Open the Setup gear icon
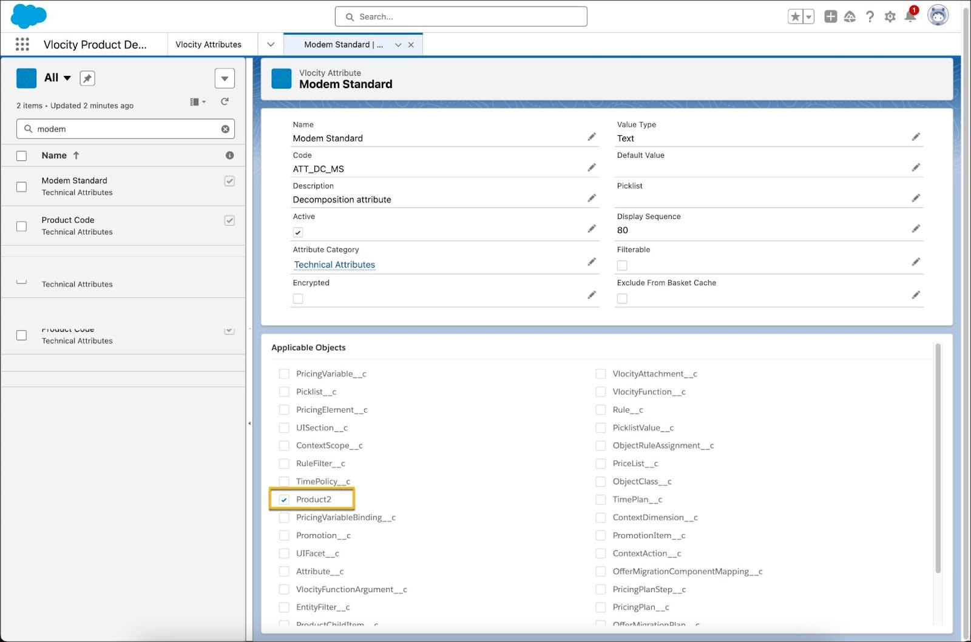This screenshot has width=971, height=642. pos(890,17)
